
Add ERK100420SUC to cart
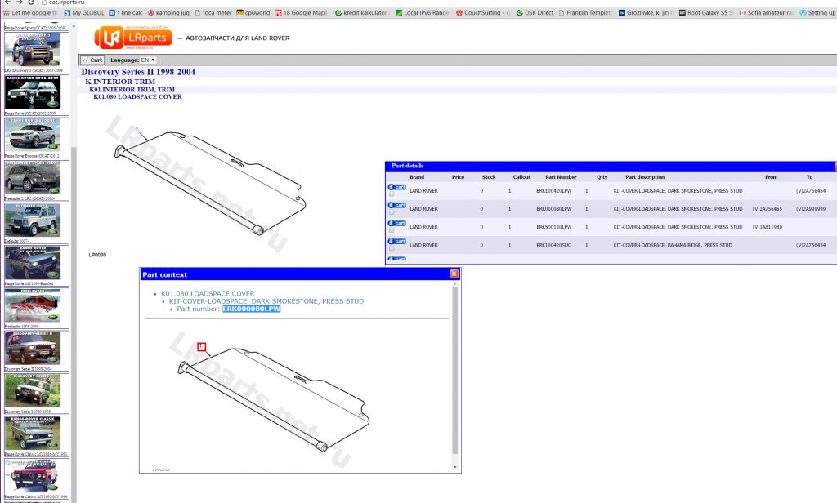[x=397, y=242]
